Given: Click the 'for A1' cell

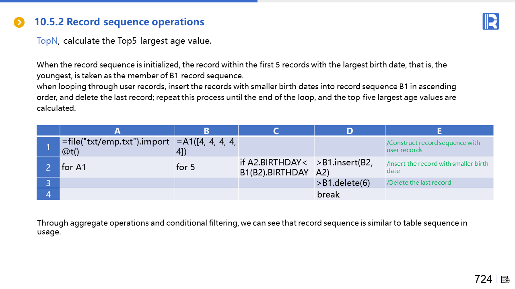Looking at the screenshot, I should pyautogui.click(x=117, y=167).
